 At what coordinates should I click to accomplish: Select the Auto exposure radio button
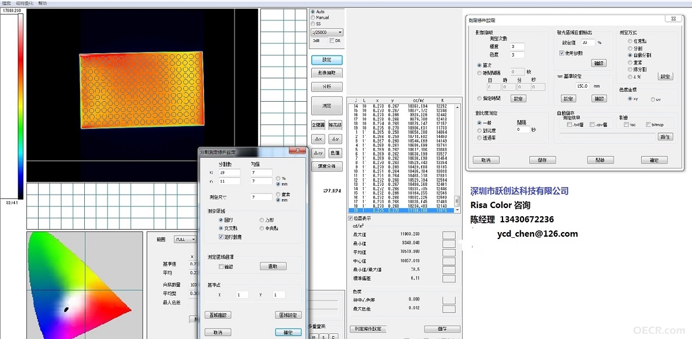click(x=313, y=12)
